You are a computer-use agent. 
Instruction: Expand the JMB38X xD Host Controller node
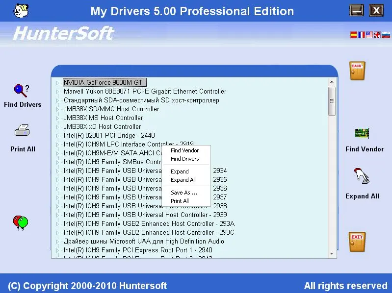[x=57, y=127]
